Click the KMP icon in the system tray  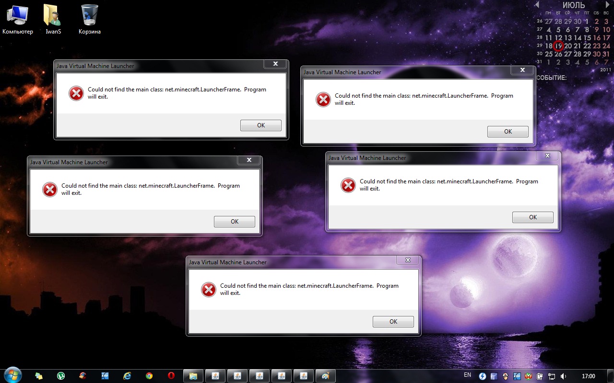pos(517,376)
